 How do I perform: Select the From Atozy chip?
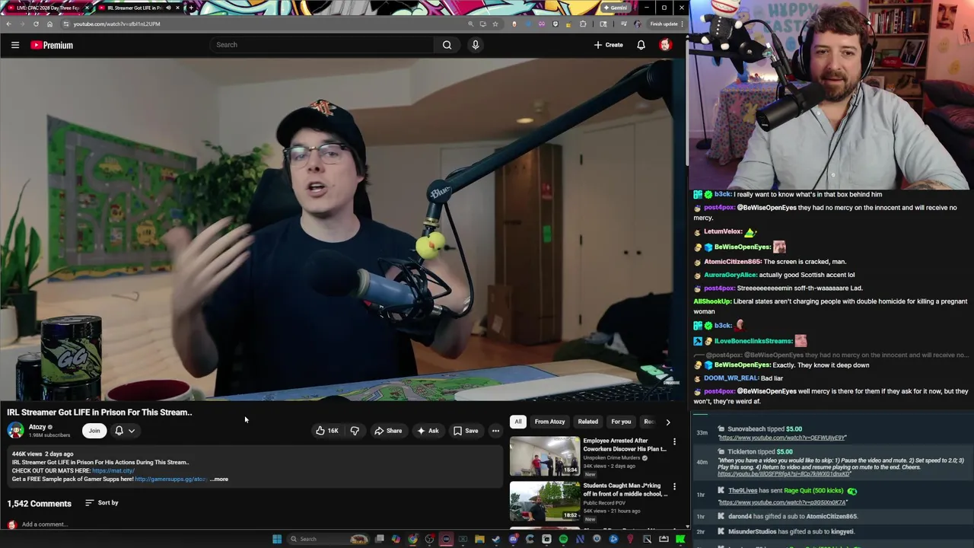[x=549, y=422]
